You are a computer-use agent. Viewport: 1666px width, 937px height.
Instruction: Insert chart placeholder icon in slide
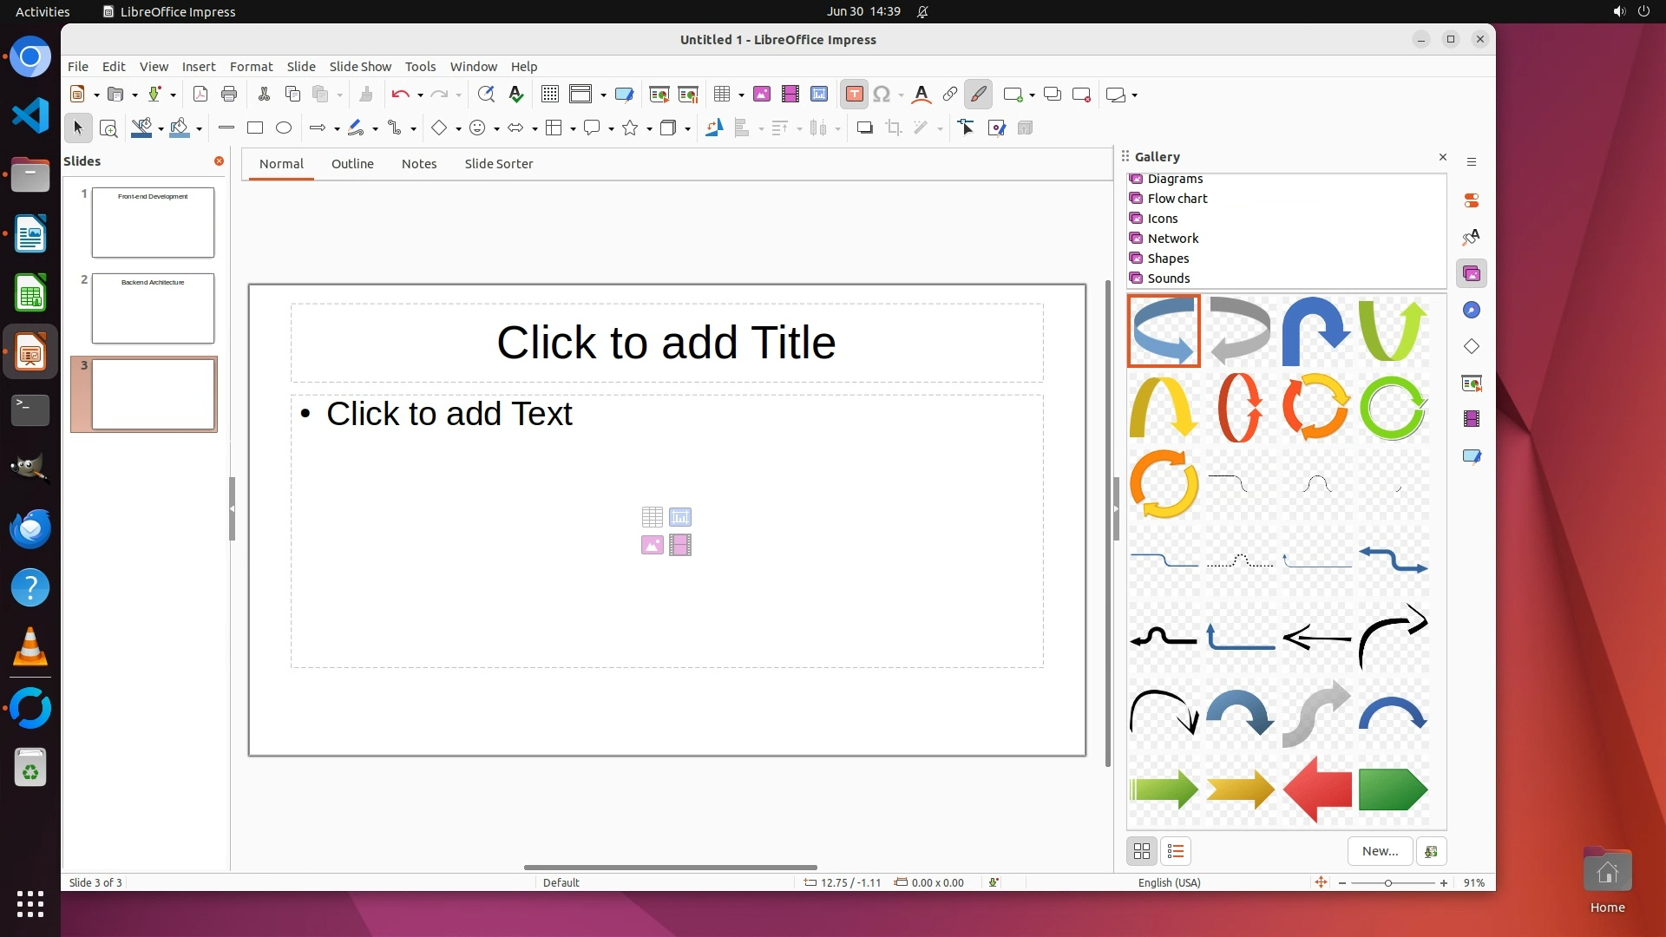pyautogui.click(x=680, y=518)
